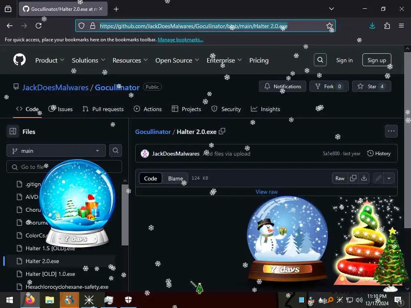
Task: Click the Go to file input field
Action: pos(64,166)
